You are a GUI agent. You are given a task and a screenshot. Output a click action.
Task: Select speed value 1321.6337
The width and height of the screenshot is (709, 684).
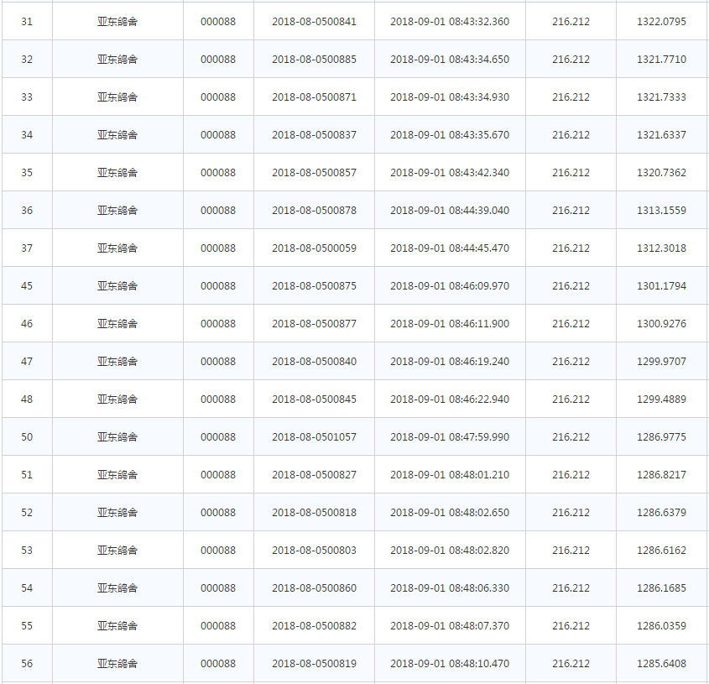coord(661,135)
